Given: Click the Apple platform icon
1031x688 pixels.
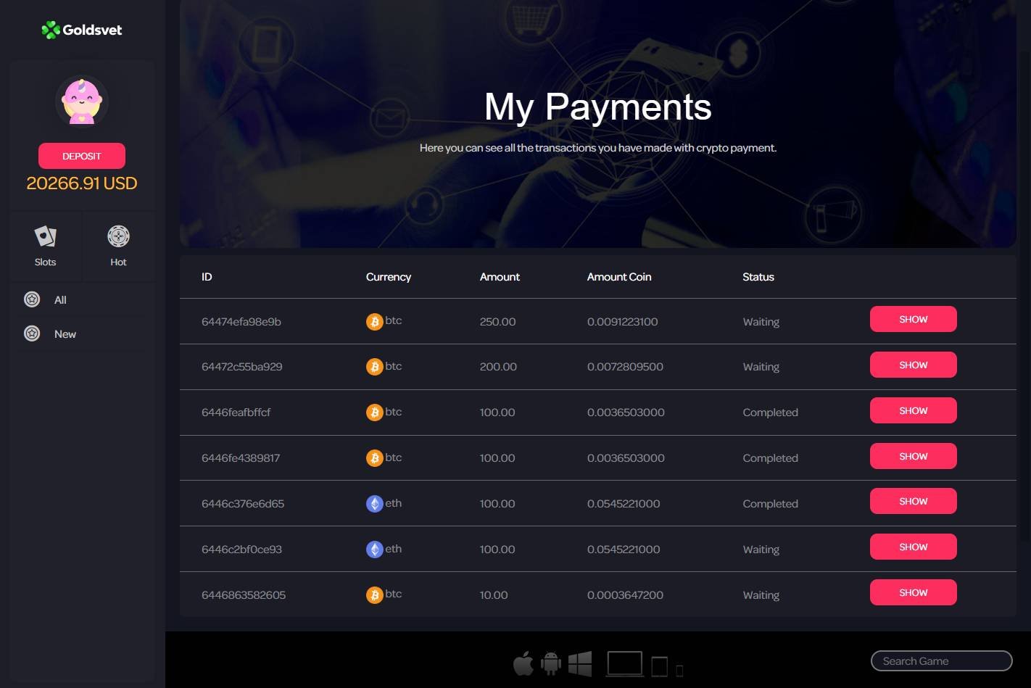Looking at the screenshot, I should click(x=523, y=663).
